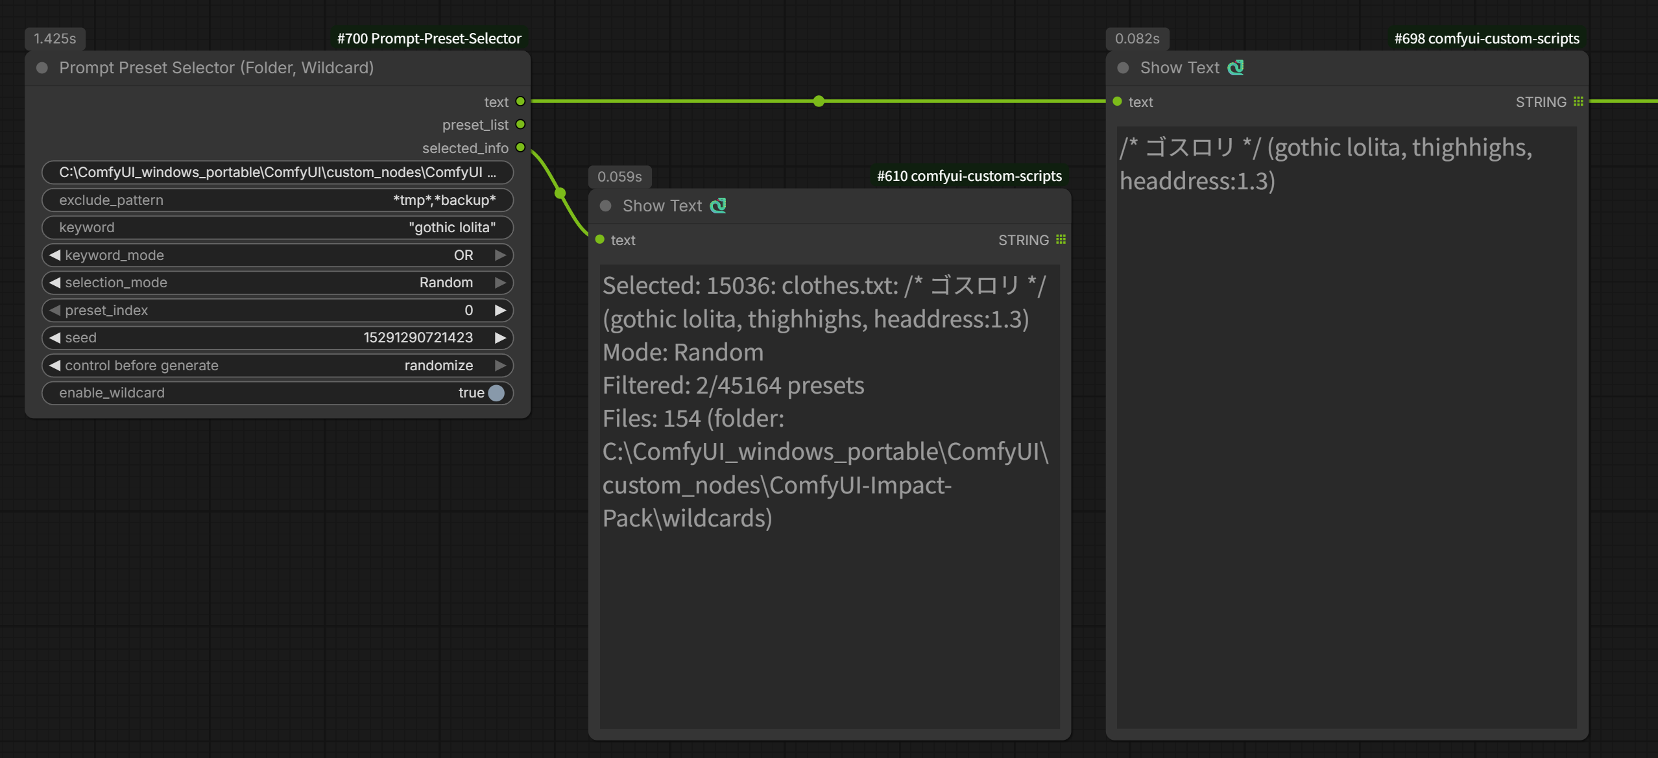Viewport: 1658px width, 758px height.
Task: Click the 0.082s execution time badge
Action: [1137, 39]
